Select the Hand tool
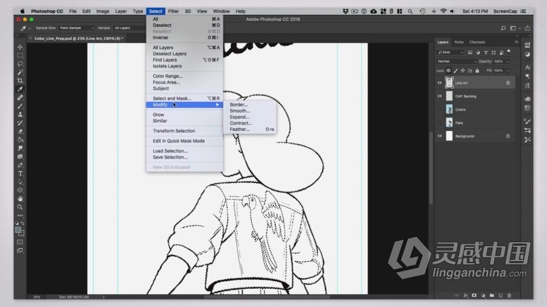This screenshot has height=307, width=547. point(20,198)
